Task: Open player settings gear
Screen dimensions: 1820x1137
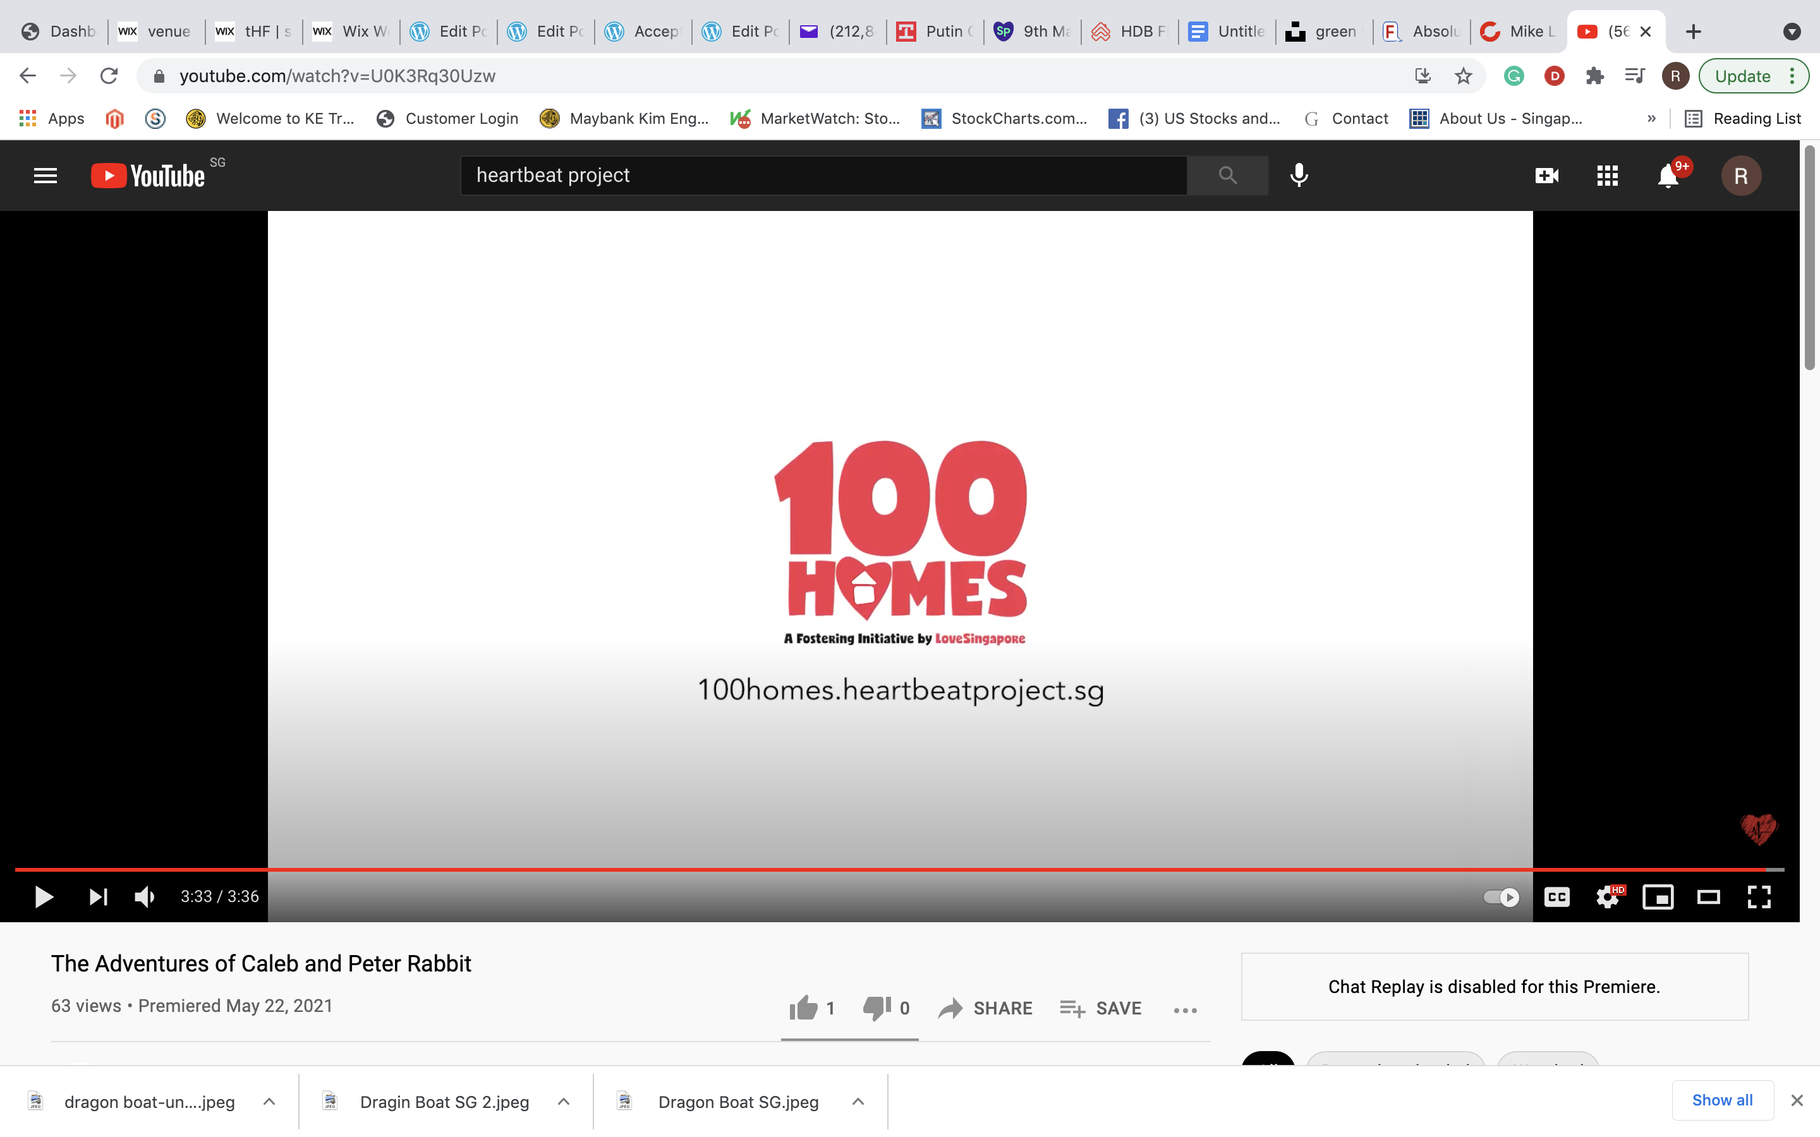Action: (1607, 896)
